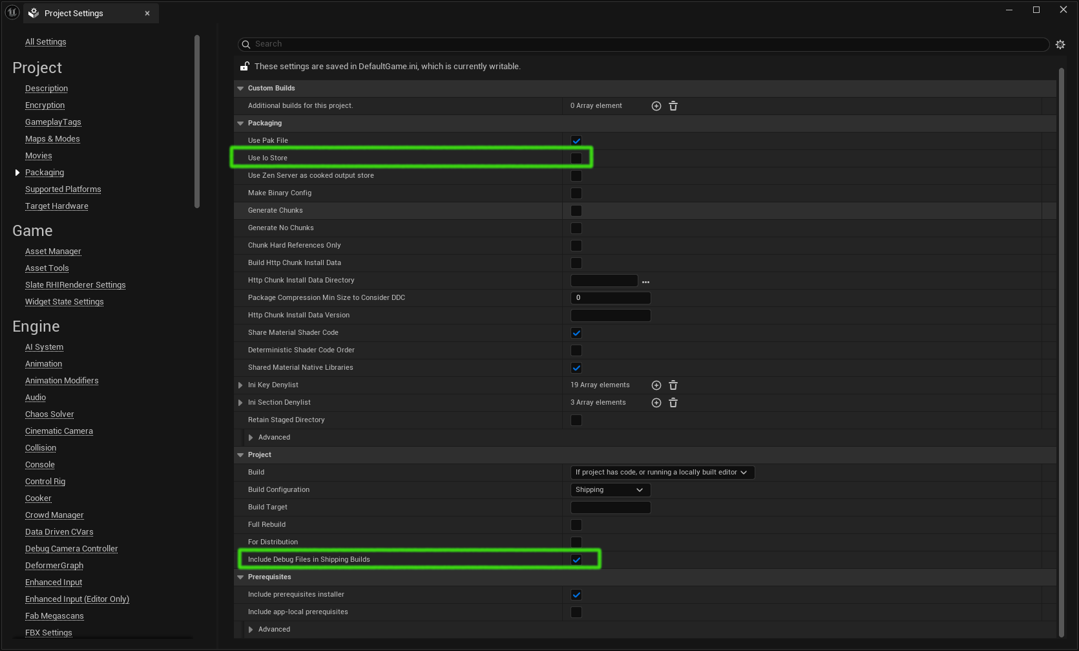Check Make Binary Config
This screenshot has width=1079, height=651.
[576, 193]
